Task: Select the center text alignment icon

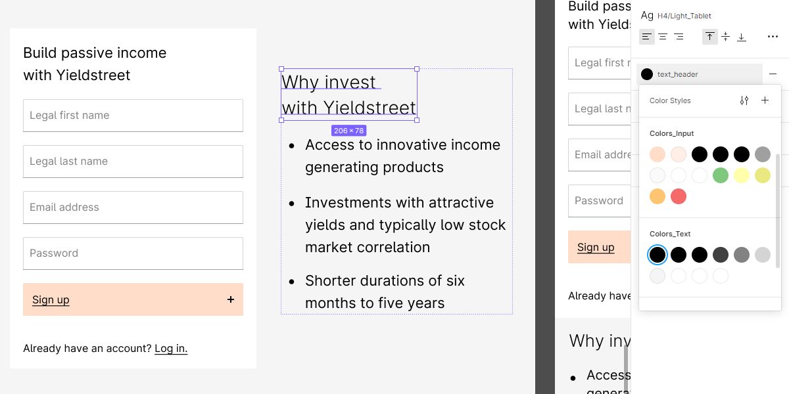Action: (x=663, y=37)
